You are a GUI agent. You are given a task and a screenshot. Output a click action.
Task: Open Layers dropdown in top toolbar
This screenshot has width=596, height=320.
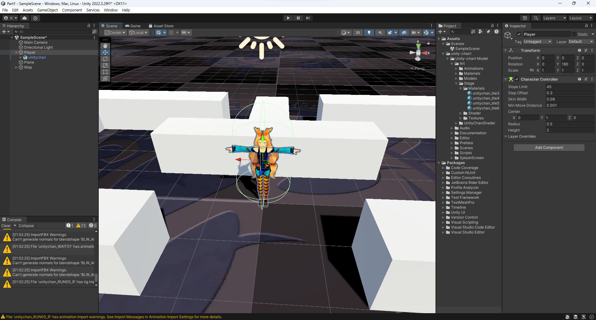pos(554,18)
